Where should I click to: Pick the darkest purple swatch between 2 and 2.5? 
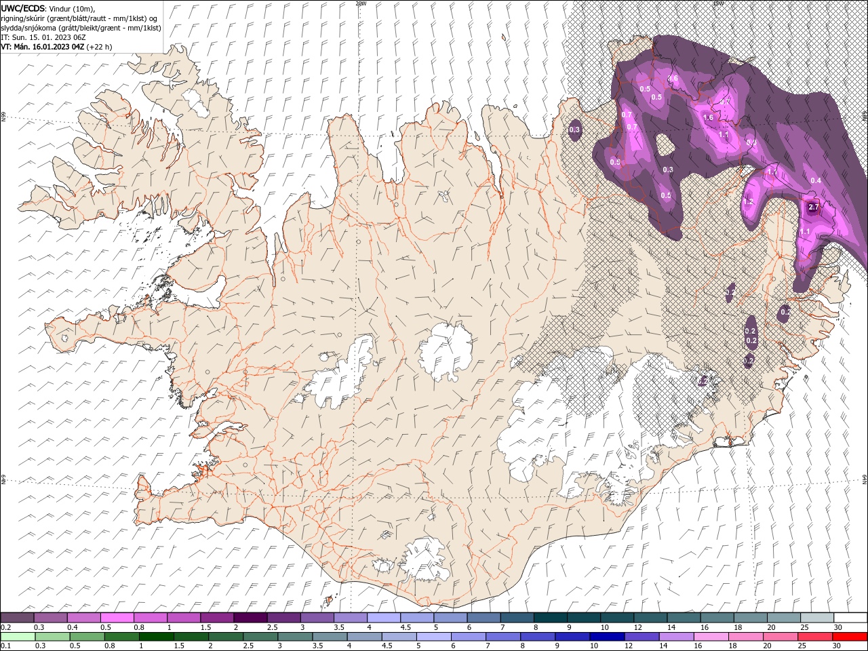click(x=250, y=618)
